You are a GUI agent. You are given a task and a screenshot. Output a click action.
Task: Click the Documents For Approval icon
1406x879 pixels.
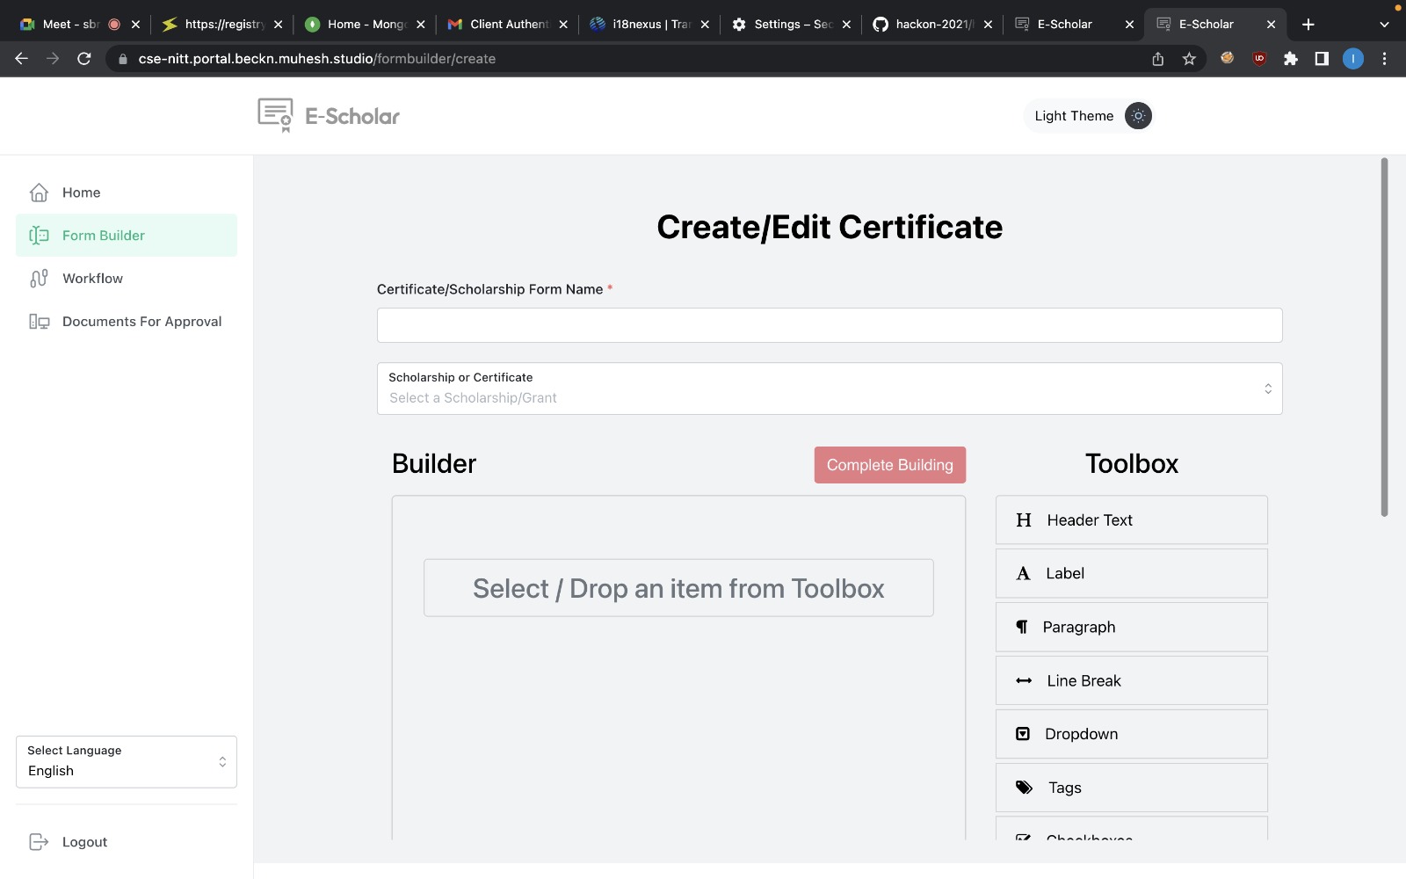click(x=39, y=322)
